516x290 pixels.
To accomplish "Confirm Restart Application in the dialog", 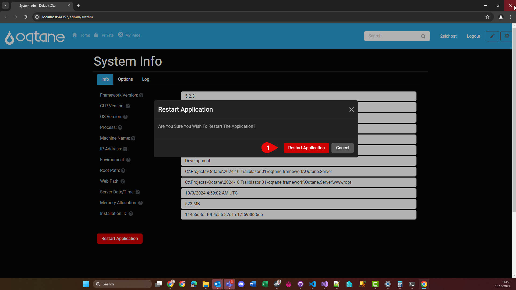I will point(306,148).
